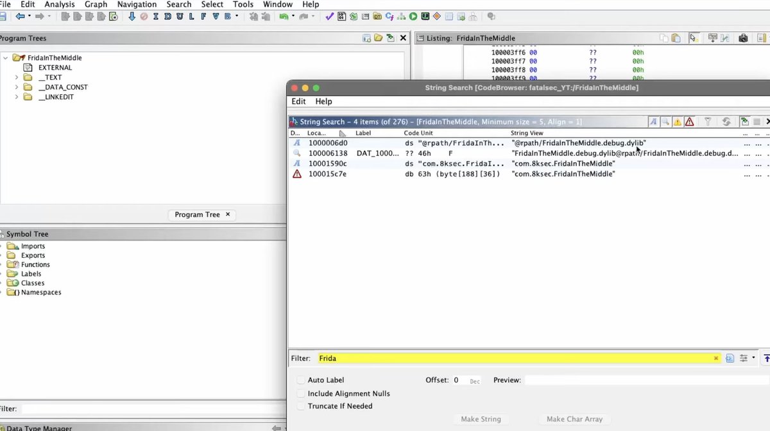Click the refresh icon in String Search toolbar
The image size is (770, 431).
[x=726, y=122]
